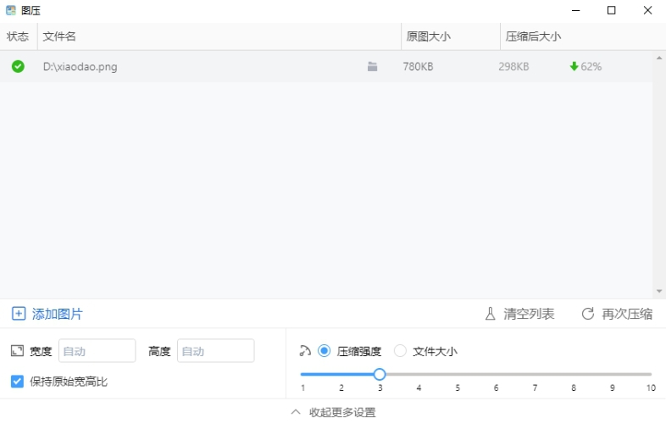The image size is (666, 424).
Task: Click the list scrollbar up arrow
Action: 659,58
